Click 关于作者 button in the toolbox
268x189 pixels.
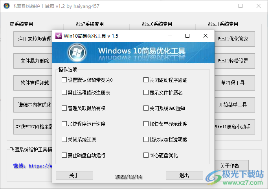pos(231,165)
